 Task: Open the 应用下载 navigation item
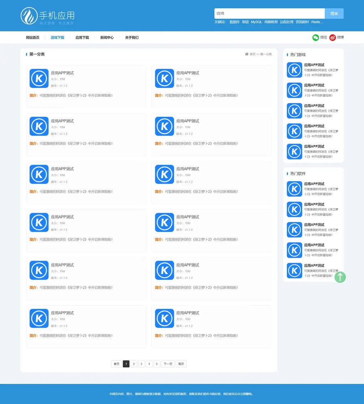click(82, 37)
